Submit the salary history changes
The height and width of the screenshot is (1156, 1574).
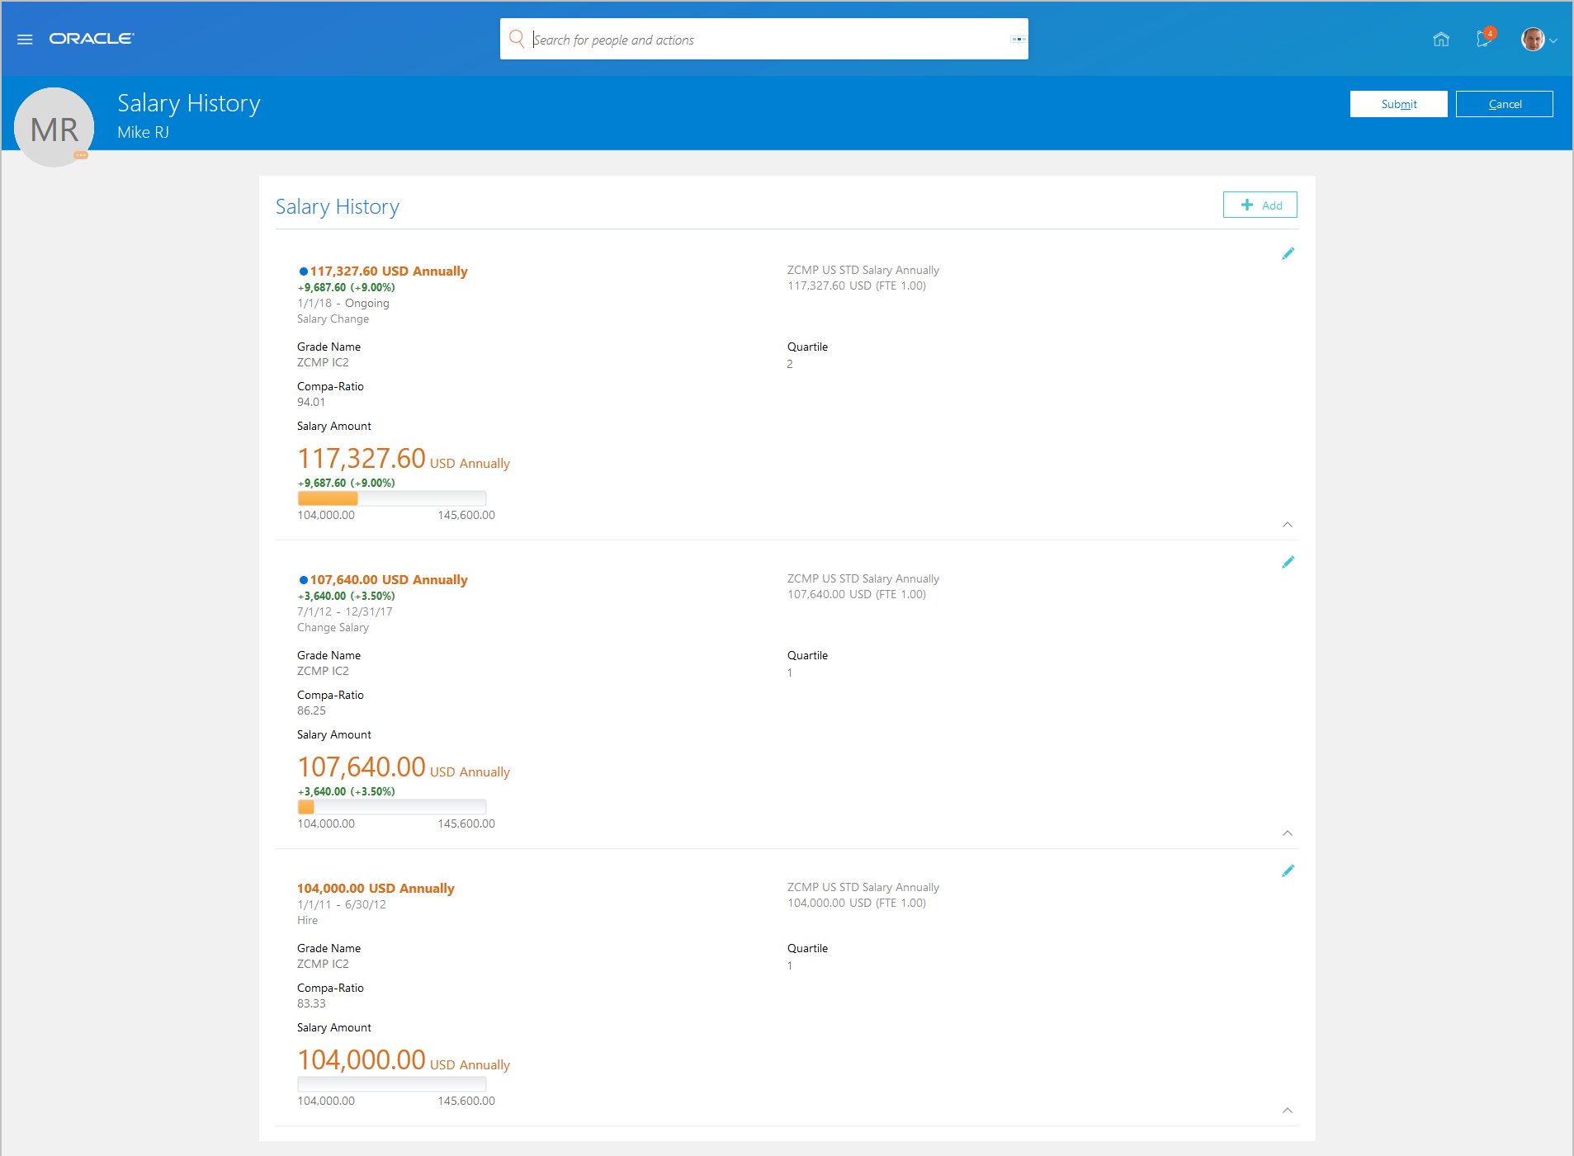(x=1399, y=104)
